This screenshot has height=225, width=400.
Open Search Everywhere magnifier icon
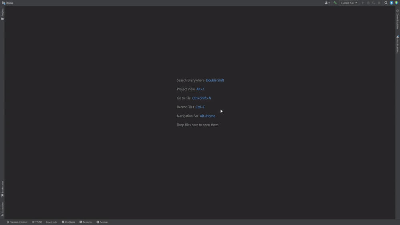click(386, 3)
